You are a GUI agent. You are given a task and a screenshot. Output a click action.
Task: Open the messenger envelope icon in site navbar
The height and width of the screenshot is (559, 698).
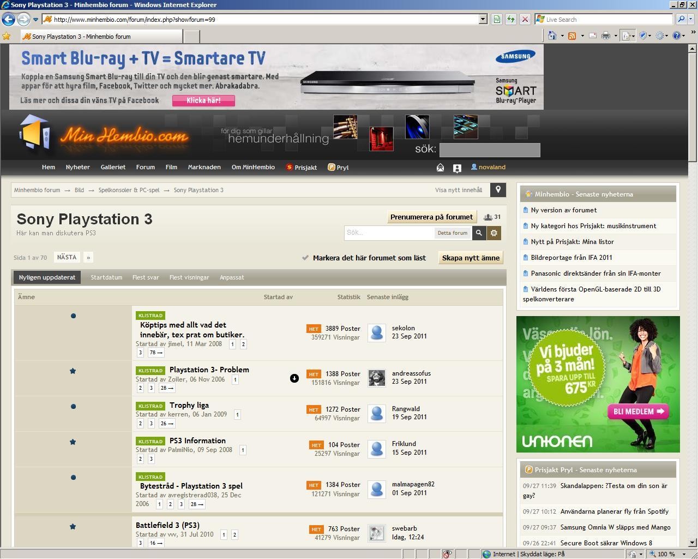click(440, 168)
